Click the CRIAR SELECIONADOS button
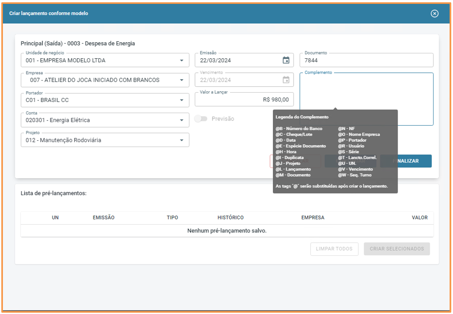The height and width of the screenshot is (314, 453). point(397,248)
